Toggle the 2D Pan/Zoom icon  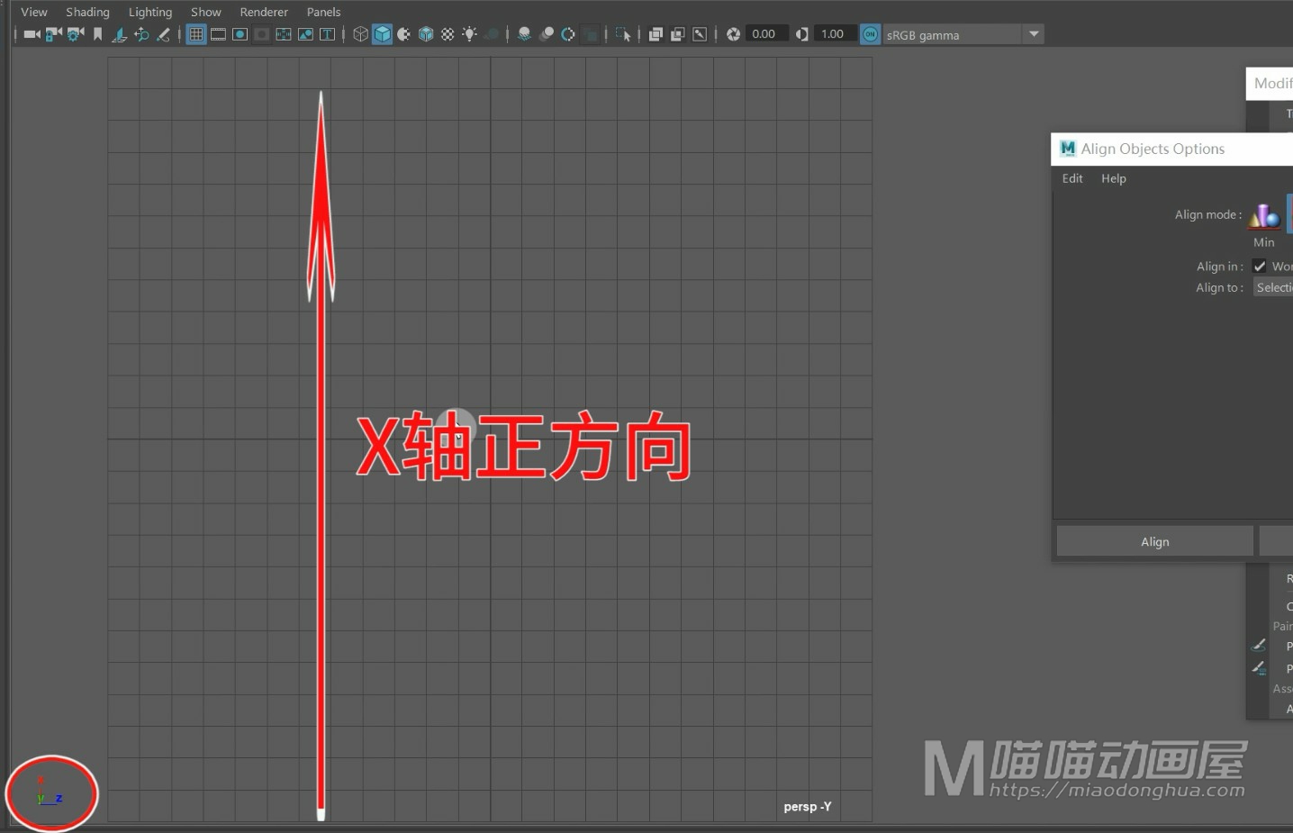point(141,34)
